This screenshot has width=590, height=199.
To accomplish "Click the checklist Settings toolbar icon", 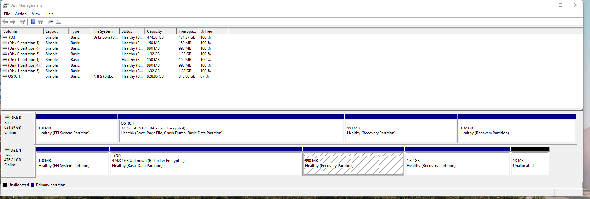I will coord(58,22).
